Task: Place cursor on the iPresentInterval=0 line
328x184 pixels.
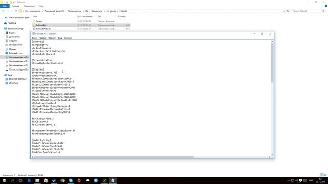Action: tap(45, 73)
